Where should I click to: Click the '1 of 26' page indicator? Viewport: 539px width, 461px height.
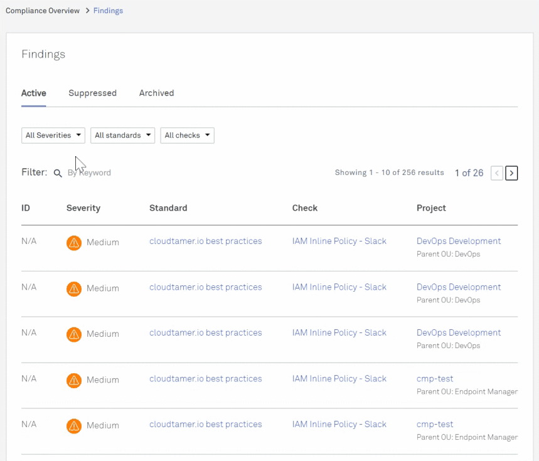point(469,173)
